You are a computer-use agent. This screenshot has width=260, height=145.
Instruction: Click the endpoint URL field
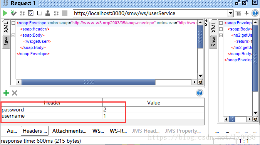coord(150,13)
